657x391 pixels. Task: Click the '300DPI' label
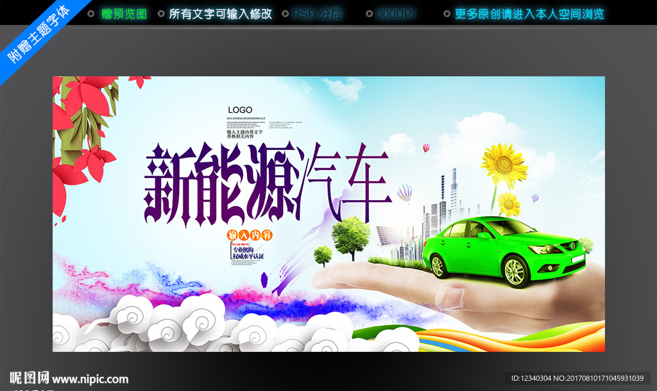pyautogui.click(x=395, y=14)
